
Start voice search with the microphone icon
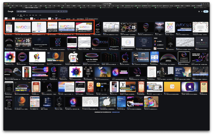pos(61,11)
